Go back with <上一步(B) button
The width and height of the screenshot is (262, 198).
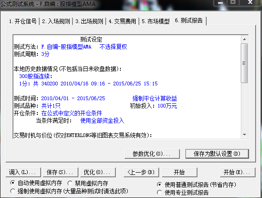pos(141,172)
